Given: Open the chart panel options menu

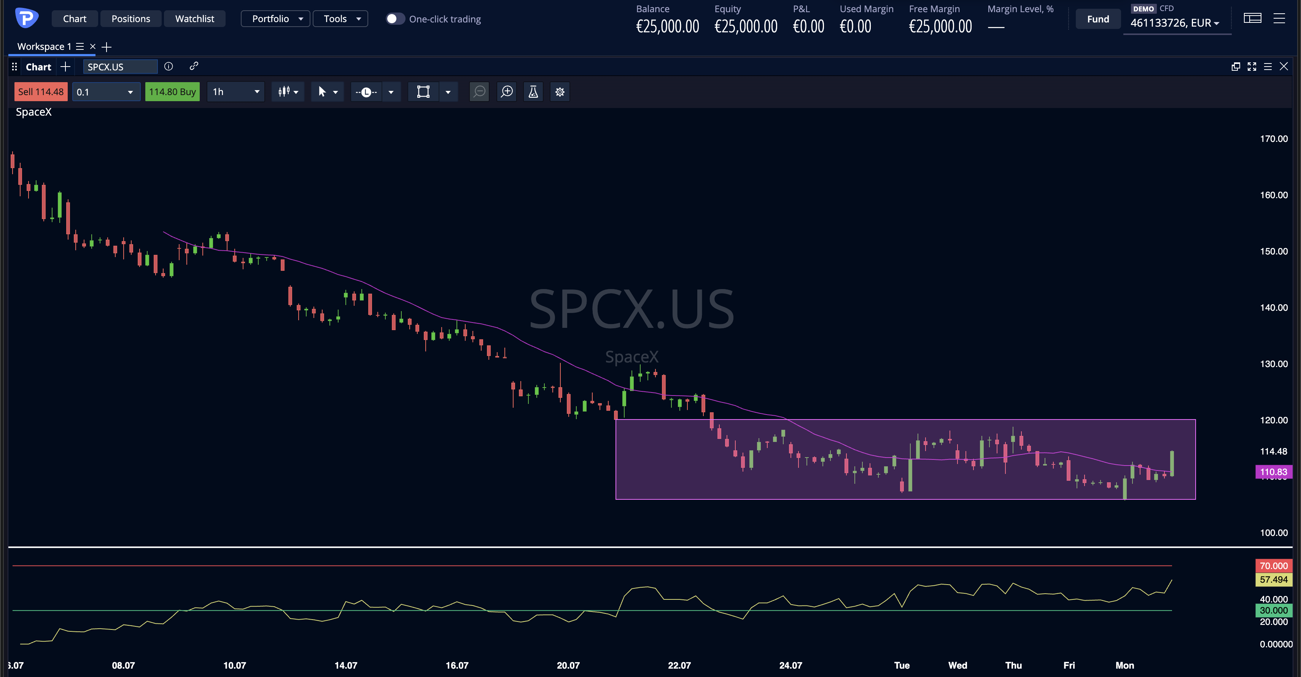Looking at the screenshot, I should [x=1268, y=67].
